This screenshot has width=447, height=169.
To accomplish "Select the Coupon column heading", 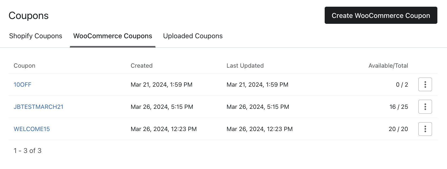I will point(24,66).
